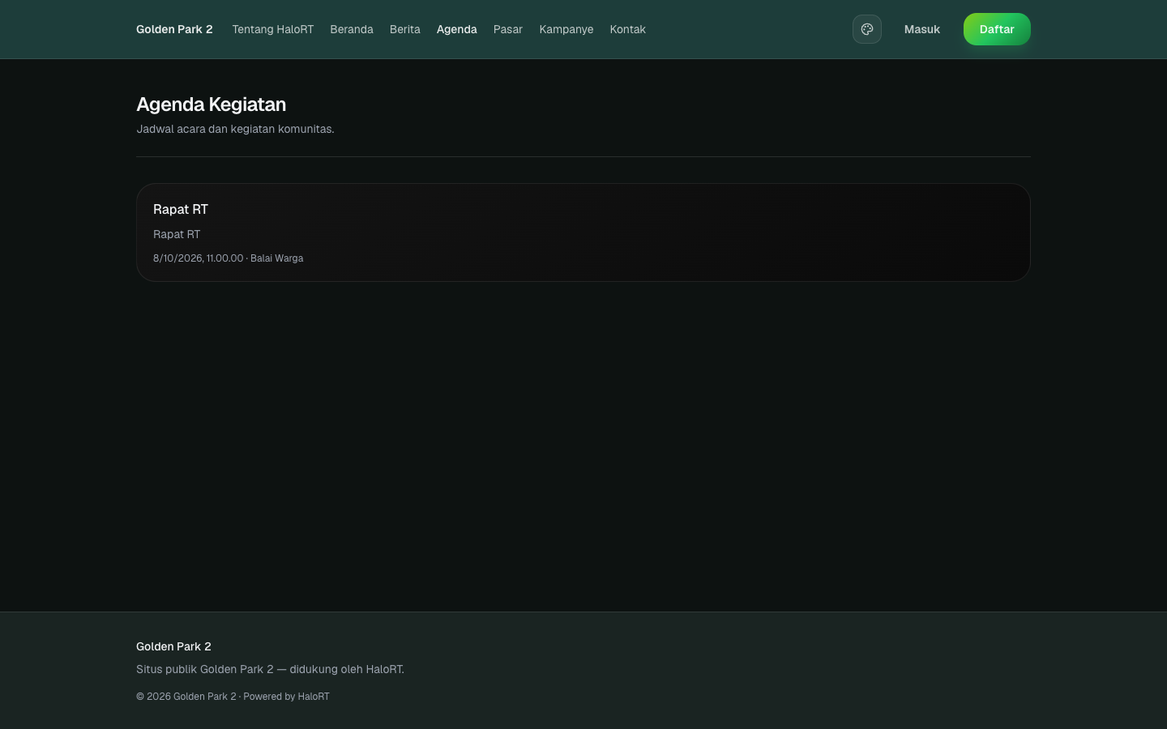
Task: Click the event date 8/10/2026, 11.00.00 · Balai Warga
Action: click(229, 258)
